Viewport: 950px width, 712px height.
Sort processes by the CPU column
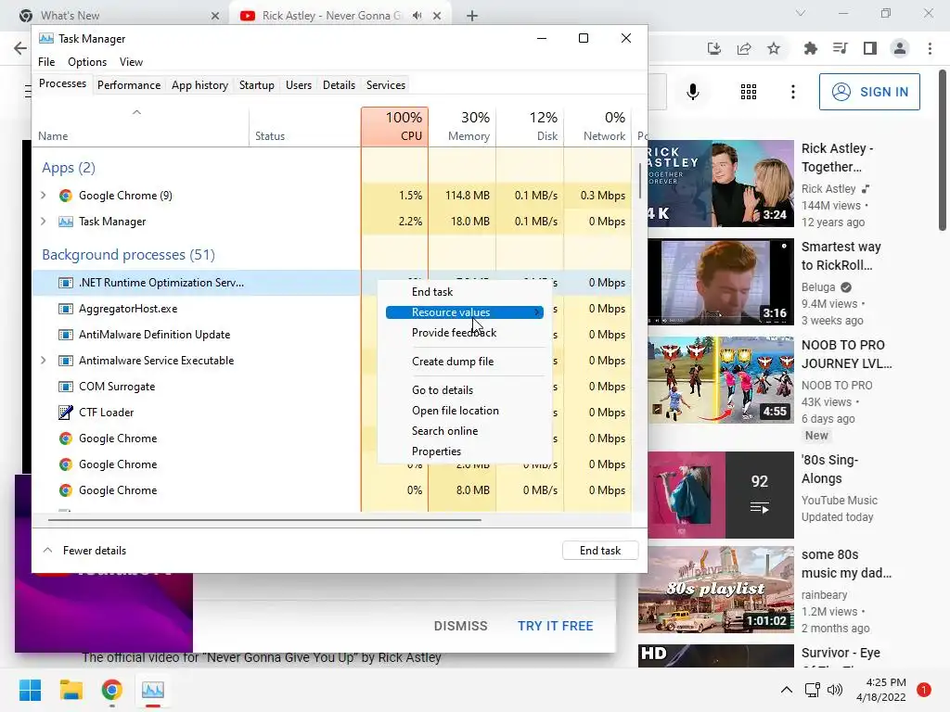tap(394, 126)
